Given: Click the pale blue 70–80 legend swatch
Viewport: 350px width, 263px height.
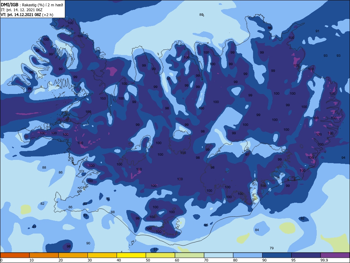Looking at the screenshot, I should (218, 255).
